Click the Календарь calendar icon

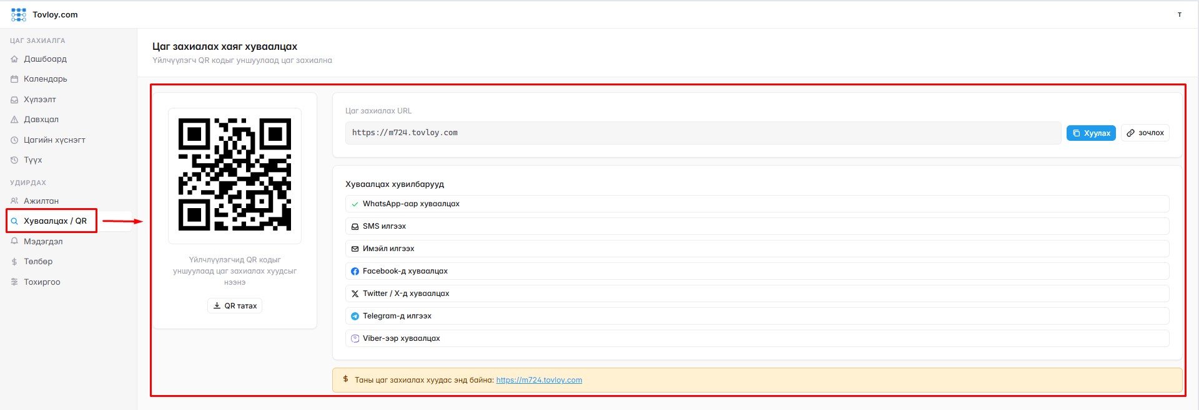[14, 79]
